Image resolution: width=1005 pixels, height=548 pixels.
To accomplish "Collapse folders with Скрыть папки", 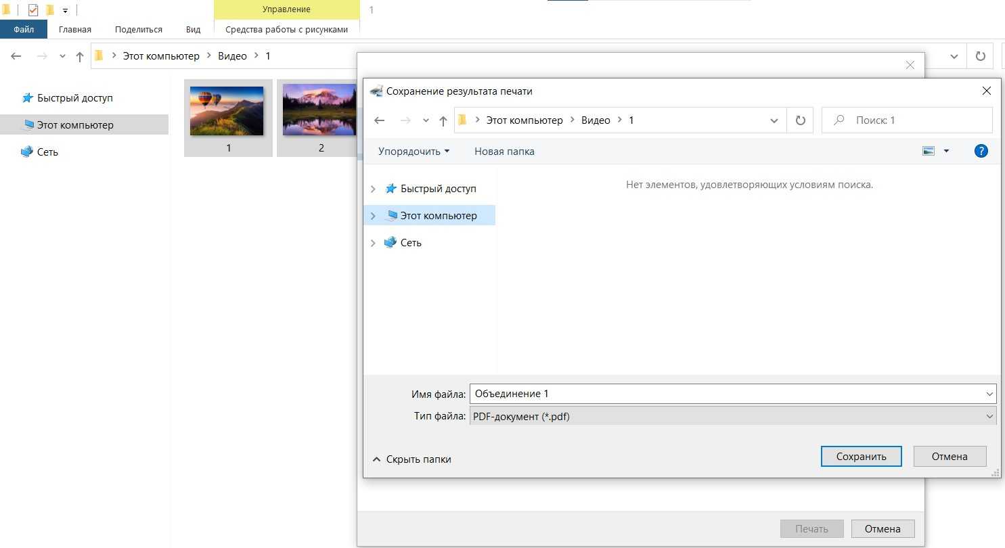I will (x=411, y=459).
